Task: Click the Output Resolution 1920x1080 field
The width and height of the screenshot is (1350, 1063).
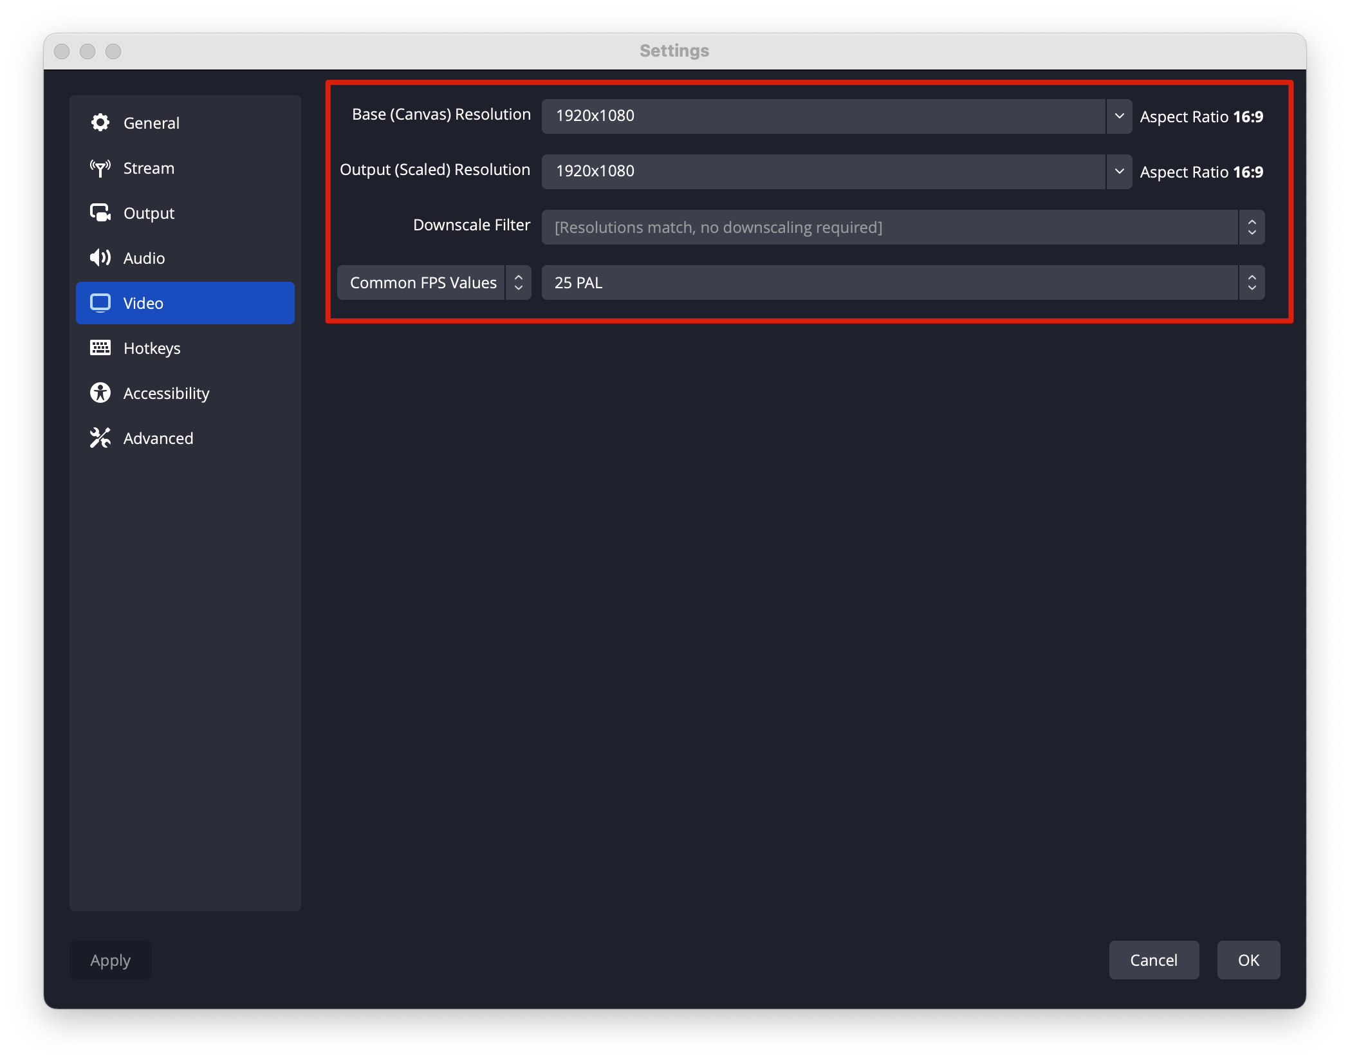Action: (824, 172)
